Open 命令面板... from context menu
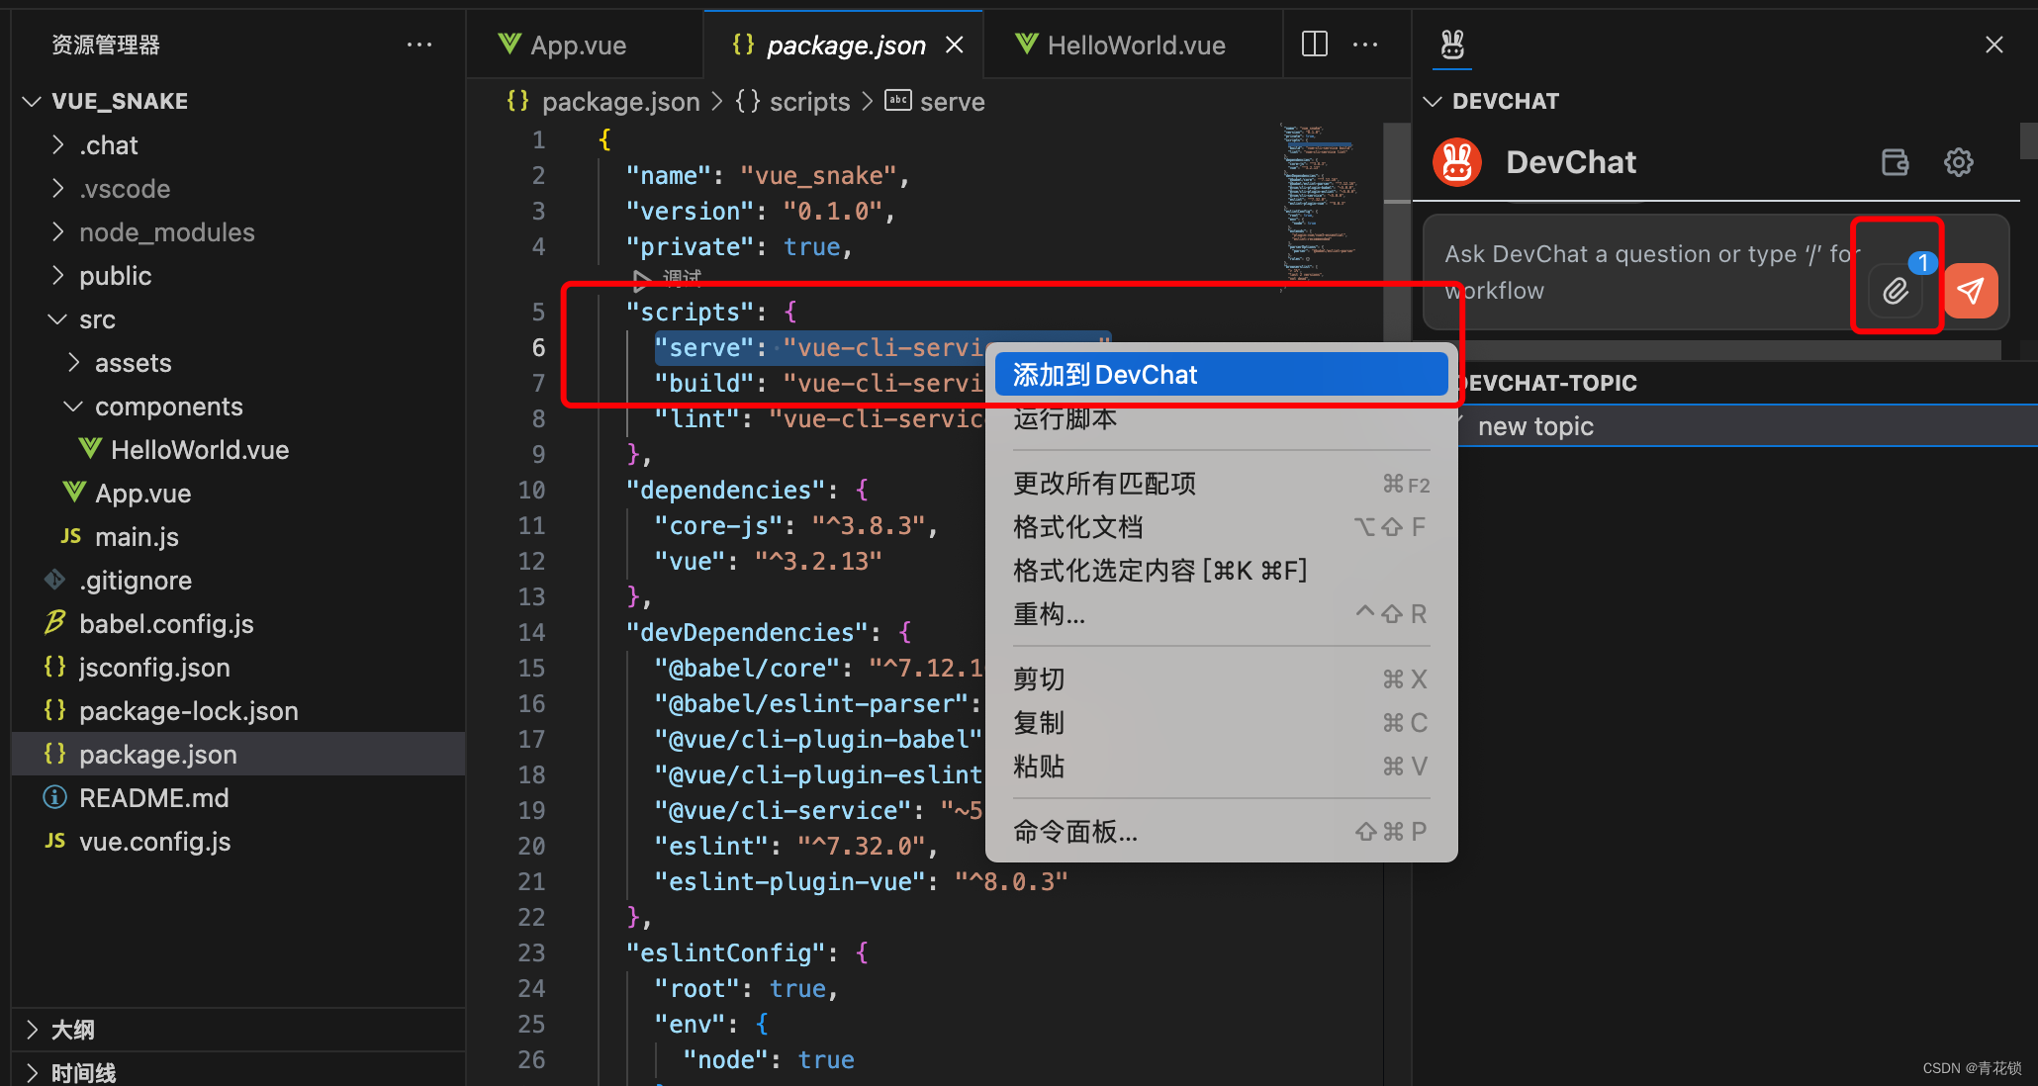The height and width of the screenshot is (1086, 2038). 1221,832
